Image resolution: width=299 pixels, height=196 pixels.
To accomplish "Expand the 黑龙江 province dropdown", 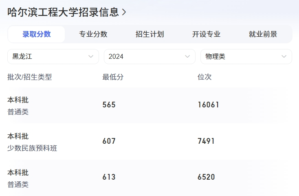I will tap(53, 57).
